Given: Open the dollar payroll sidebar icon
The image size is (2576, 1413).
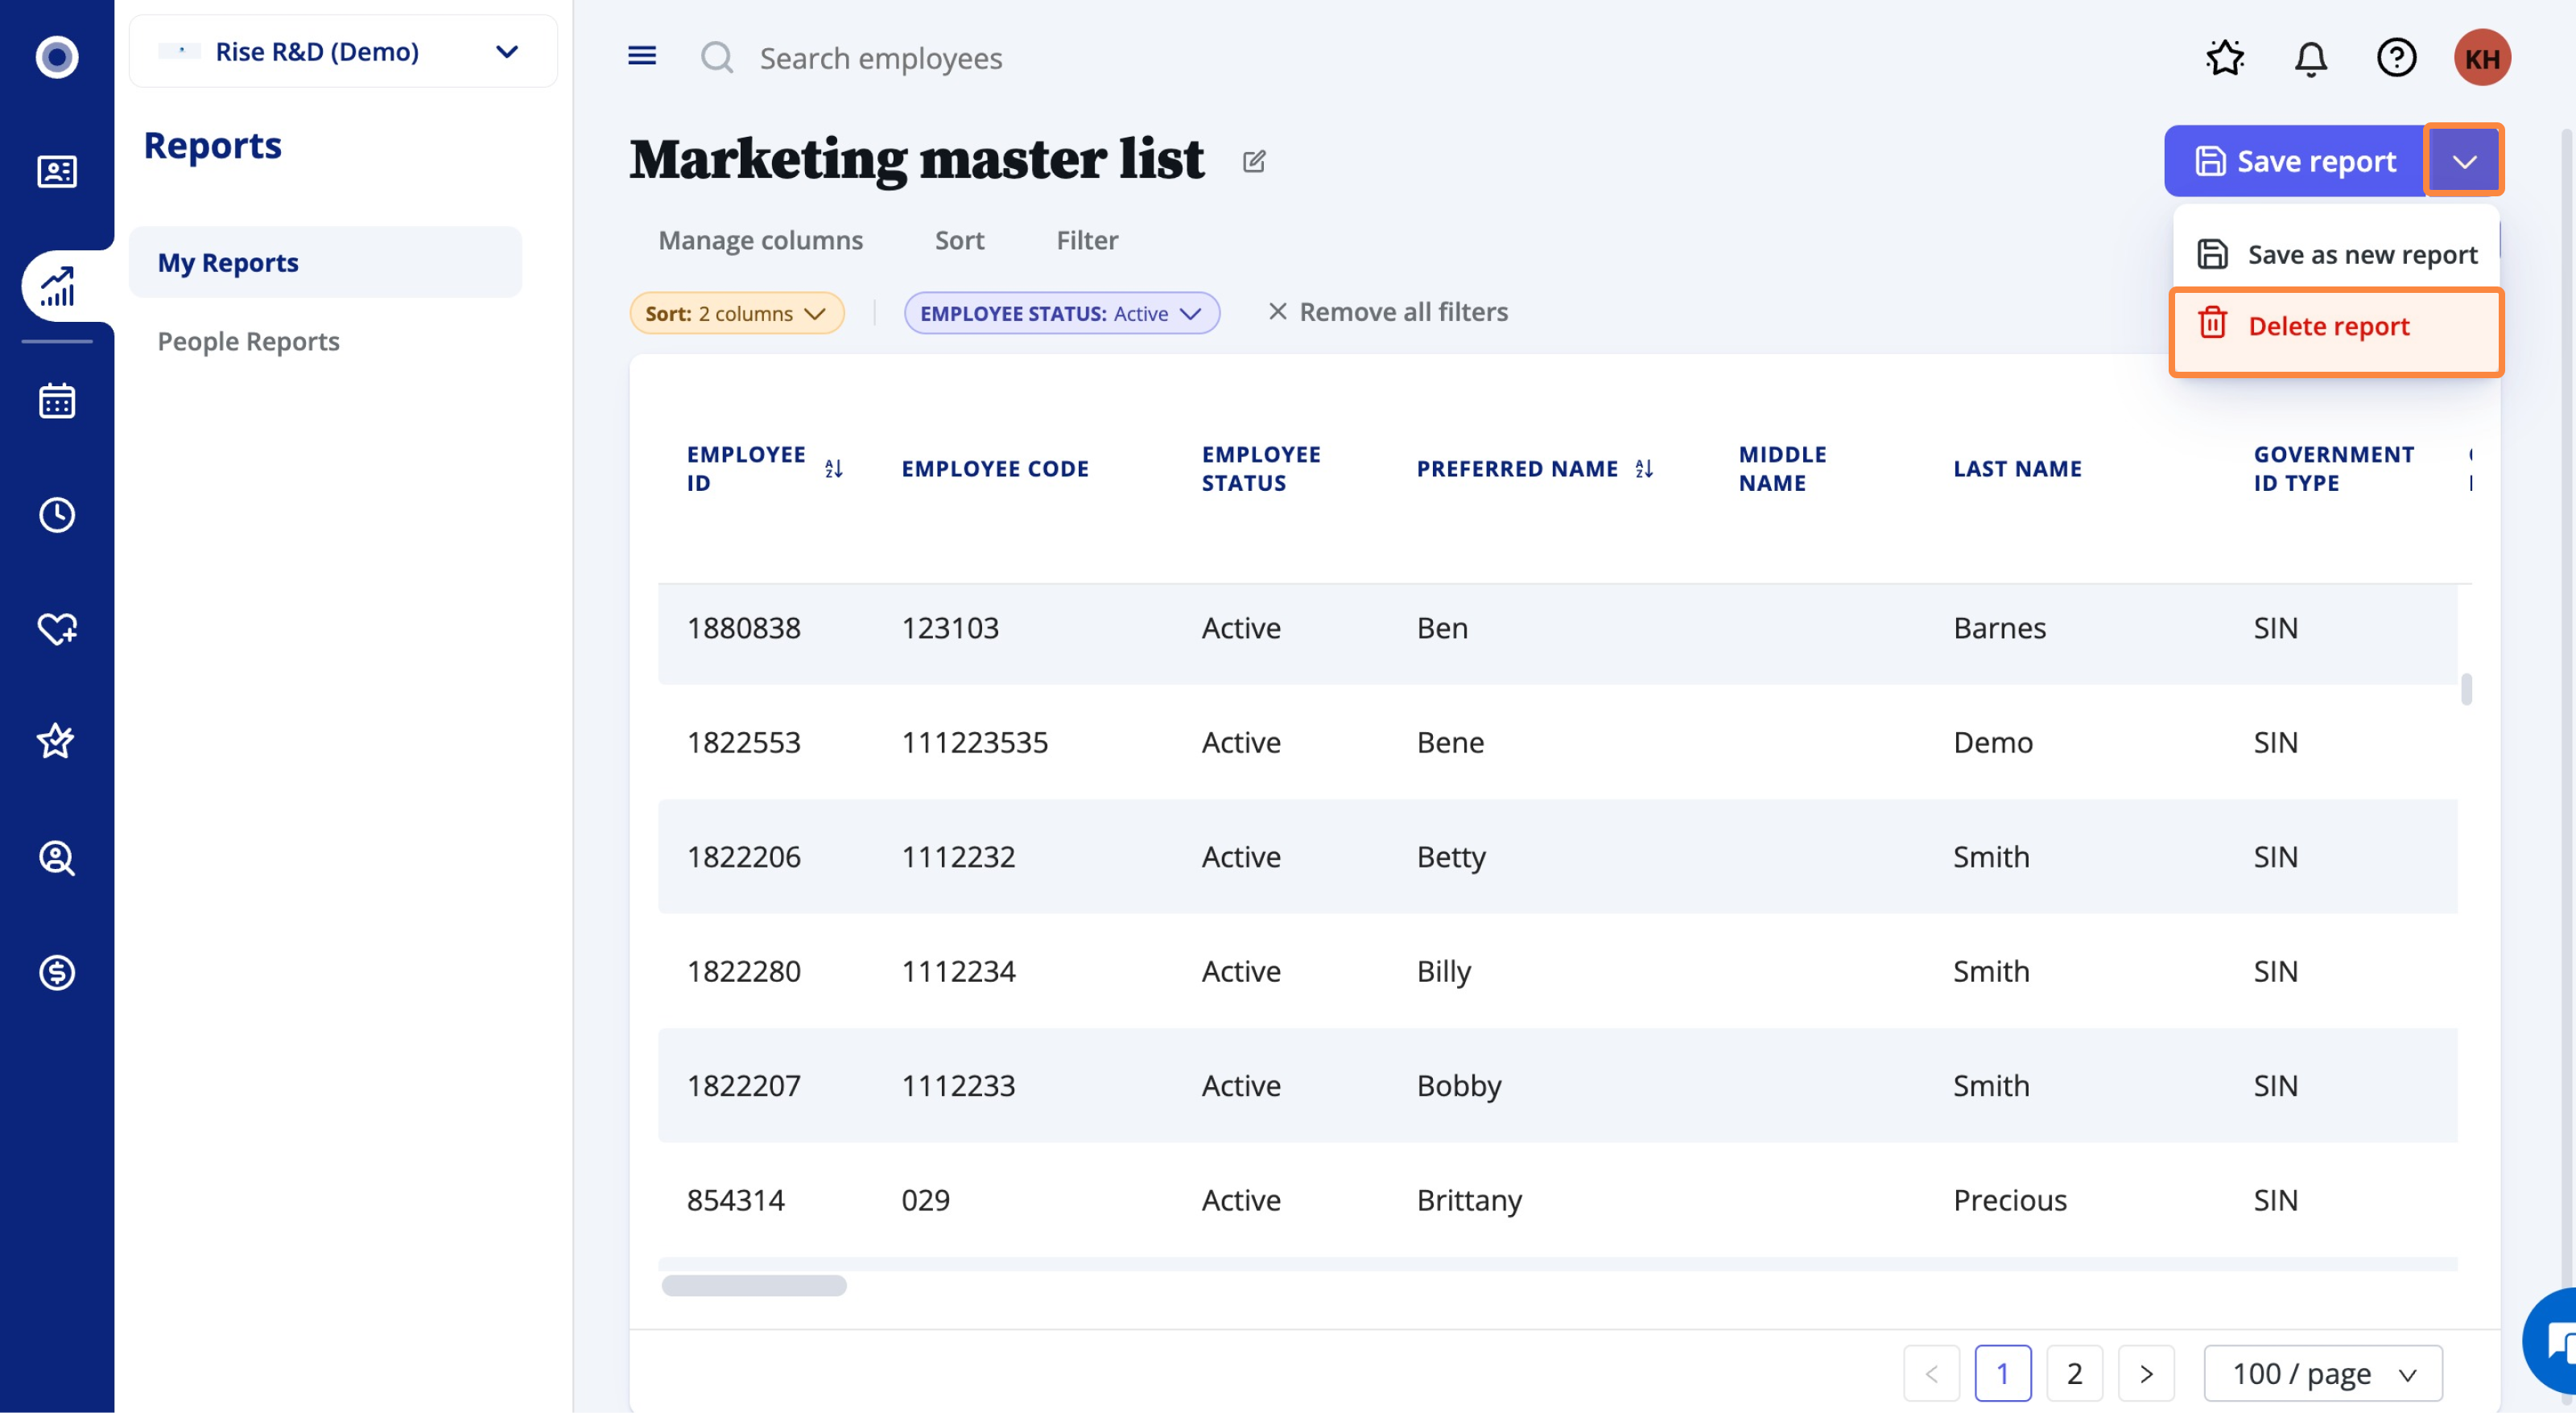Looking at the screenshot, I should click(x=57, y=972).
